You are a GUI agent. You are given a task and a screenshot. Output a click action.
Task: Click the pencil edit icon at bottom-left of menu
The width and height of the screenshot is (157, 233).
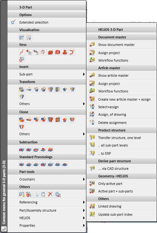click(x=4, y=229)
